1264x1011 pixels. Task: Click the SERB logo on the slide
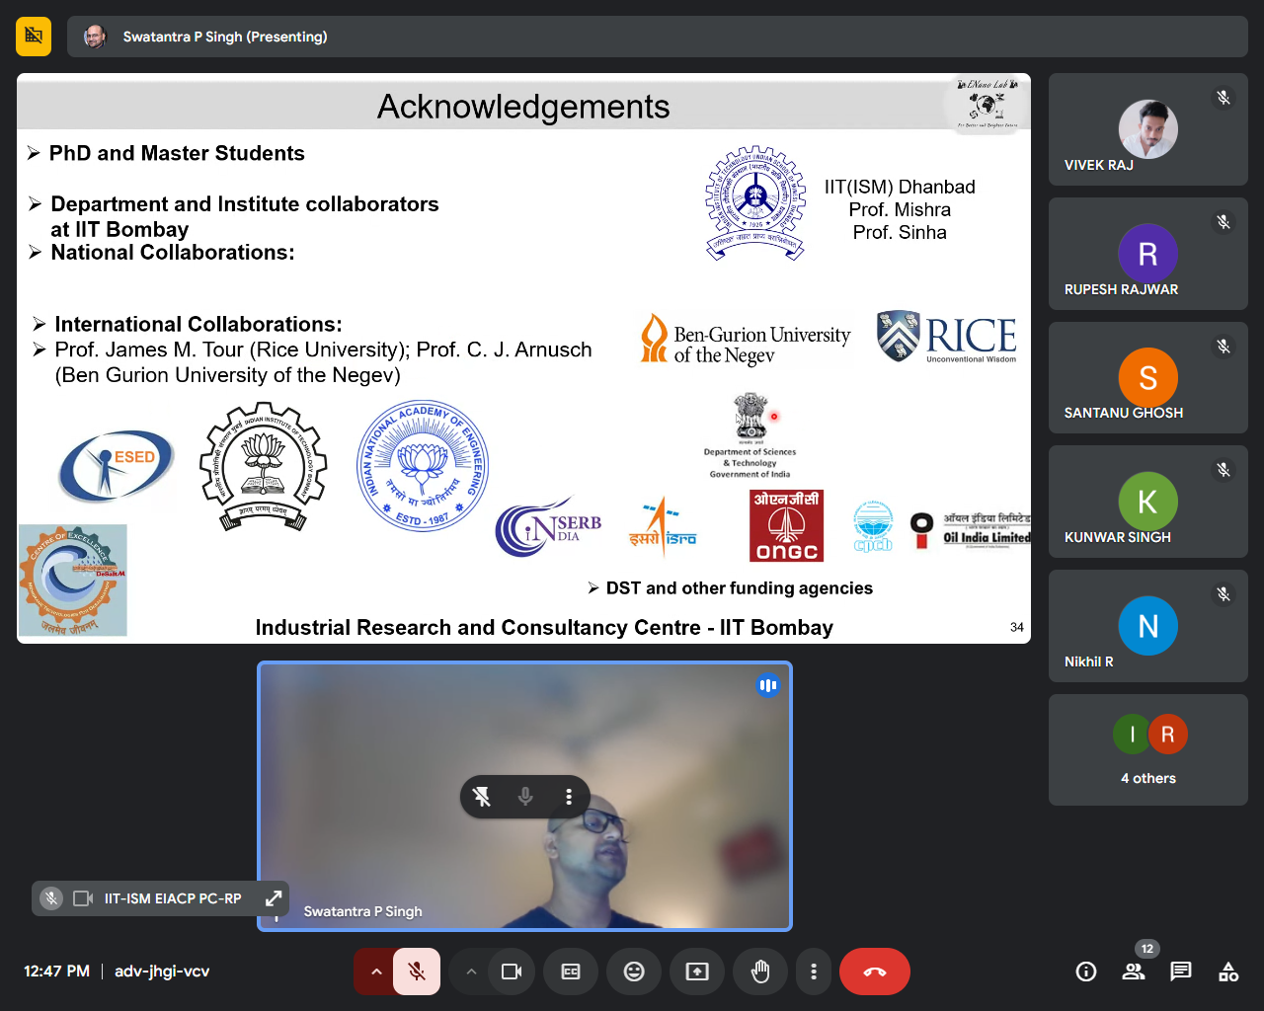548,527
